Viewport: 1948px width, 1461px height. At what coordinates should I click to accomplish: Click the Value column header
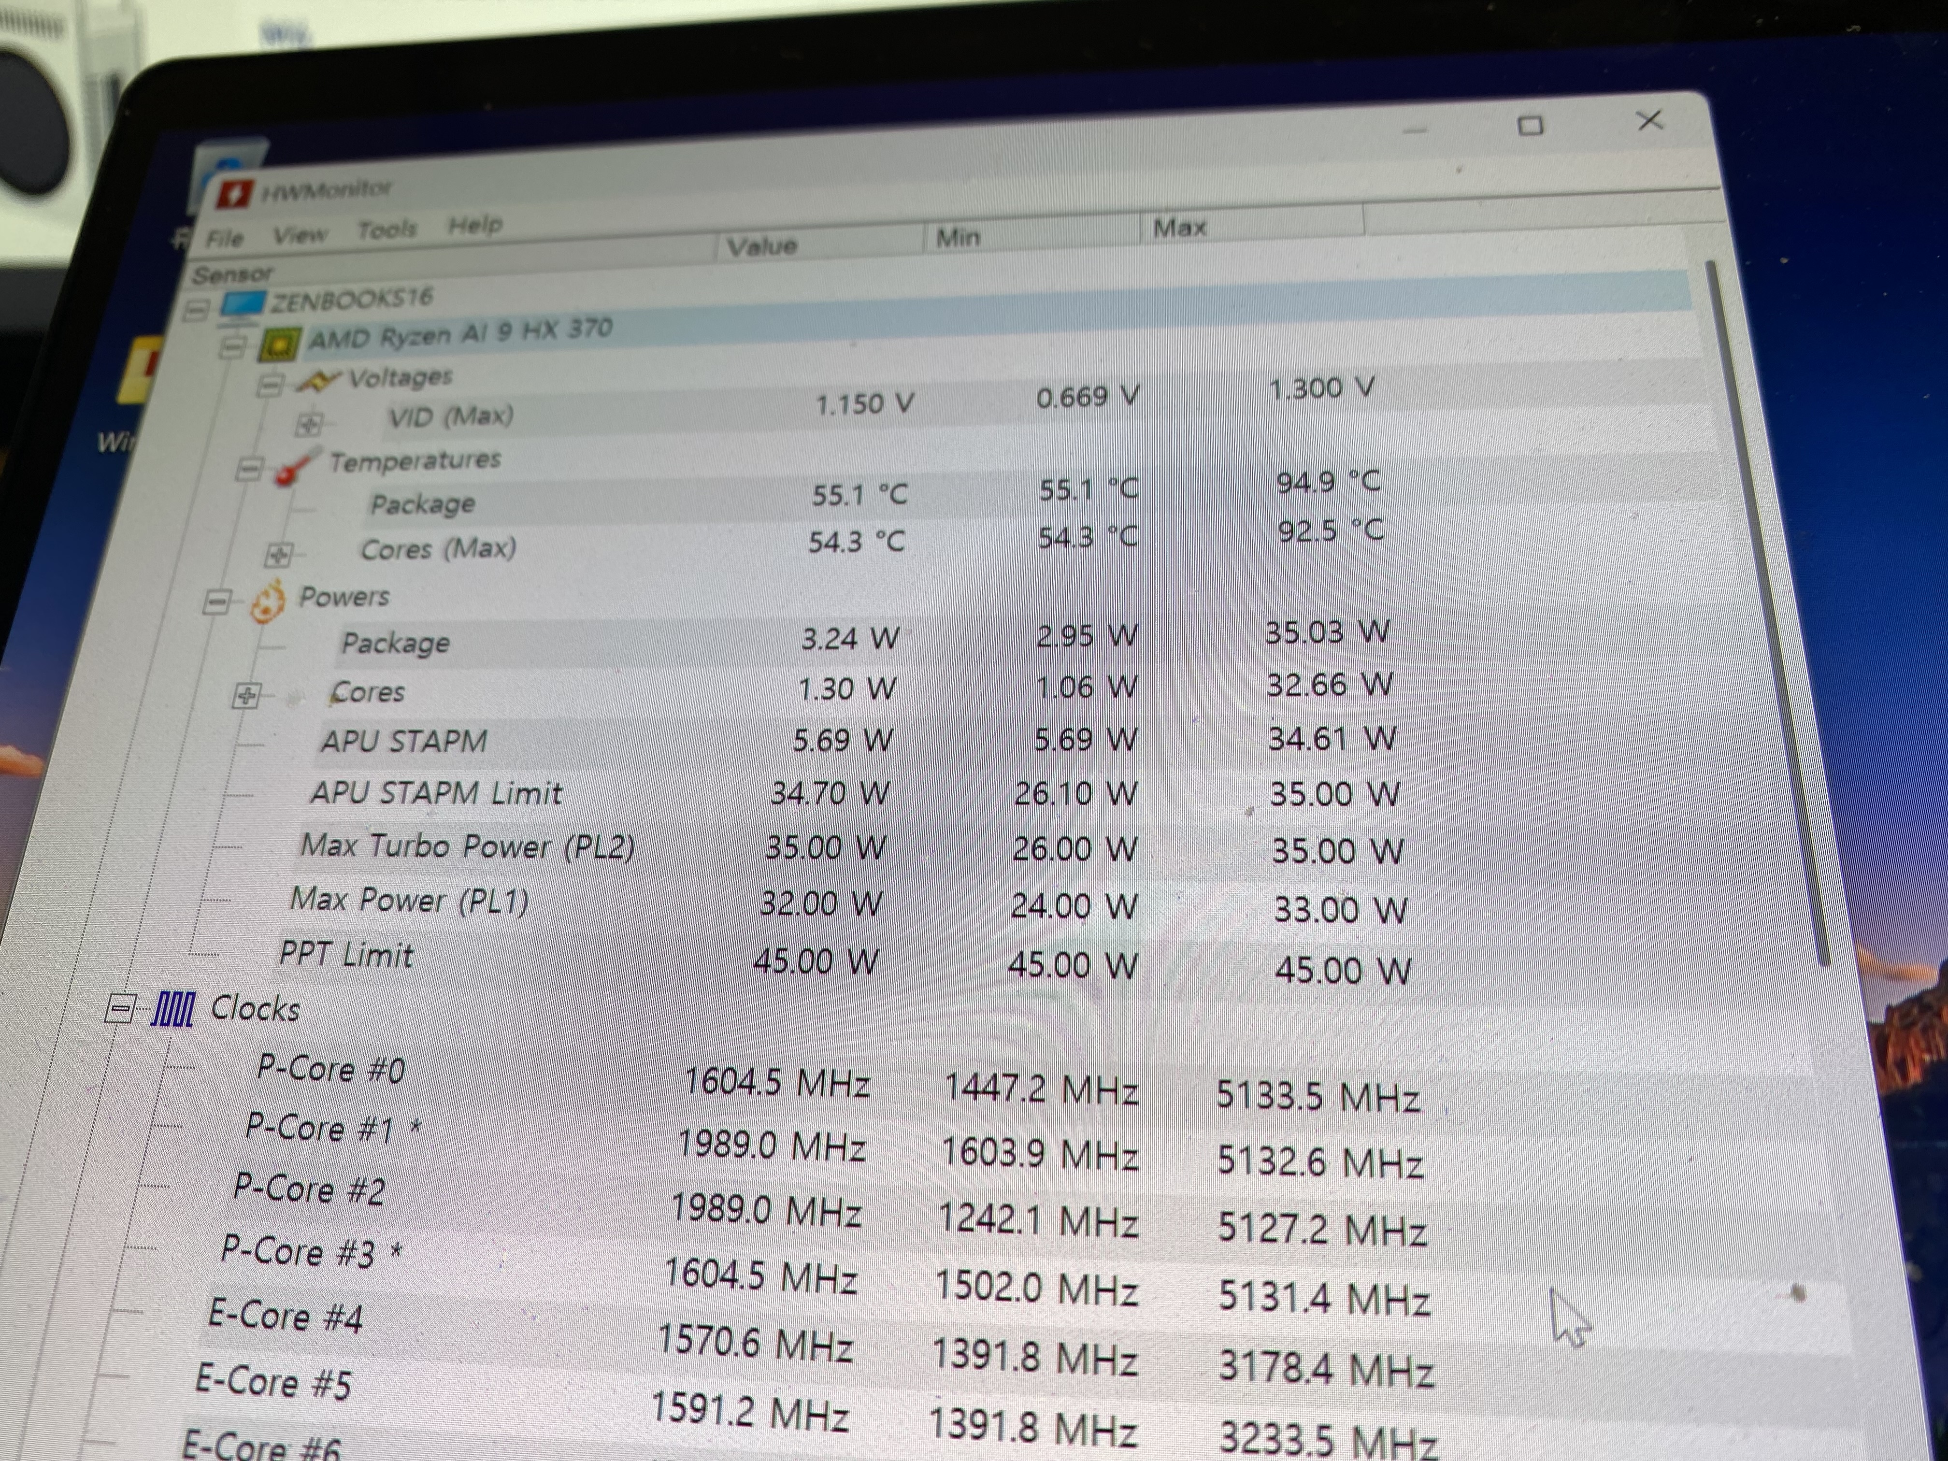click(763, 246)
